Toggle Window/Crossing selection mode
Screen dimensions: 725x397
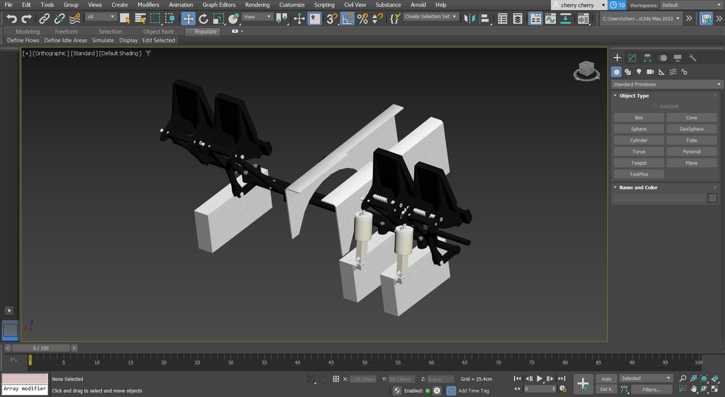[170, 19]
